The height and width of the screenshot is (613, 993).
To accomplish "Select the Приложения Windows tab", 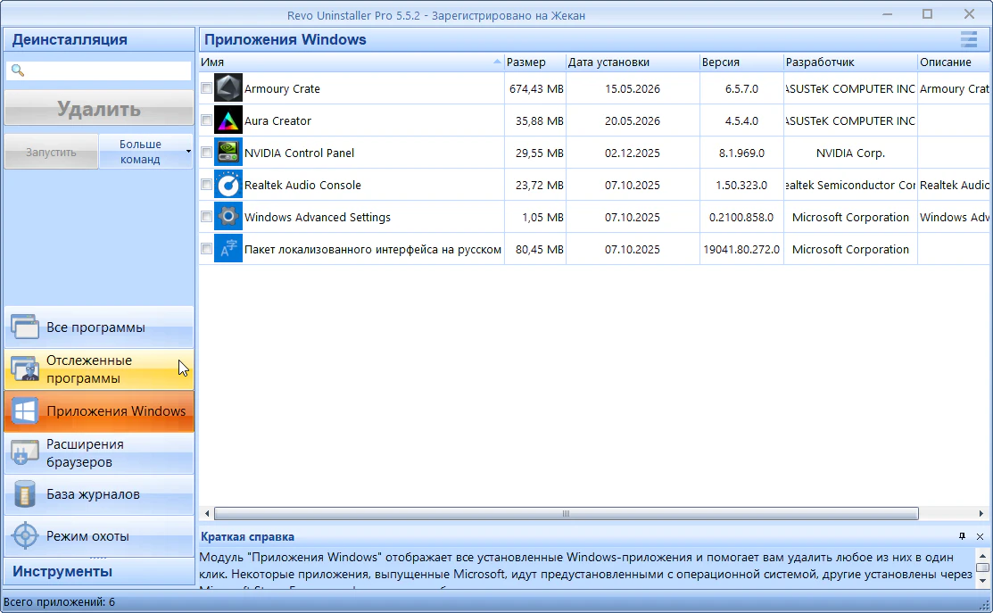I will pyautogui.click(x=99, y=411).
